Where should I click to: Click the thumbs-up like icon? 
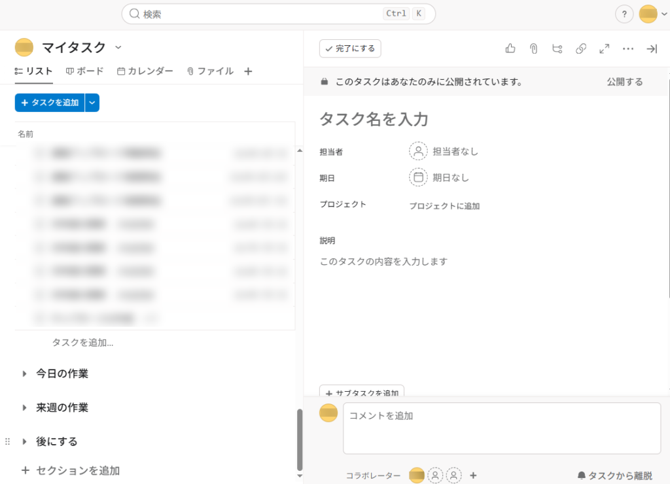click(510, 48)
